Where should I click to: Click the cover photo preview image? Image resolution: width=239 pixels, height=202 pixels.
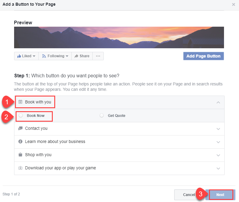coord(119,37)
